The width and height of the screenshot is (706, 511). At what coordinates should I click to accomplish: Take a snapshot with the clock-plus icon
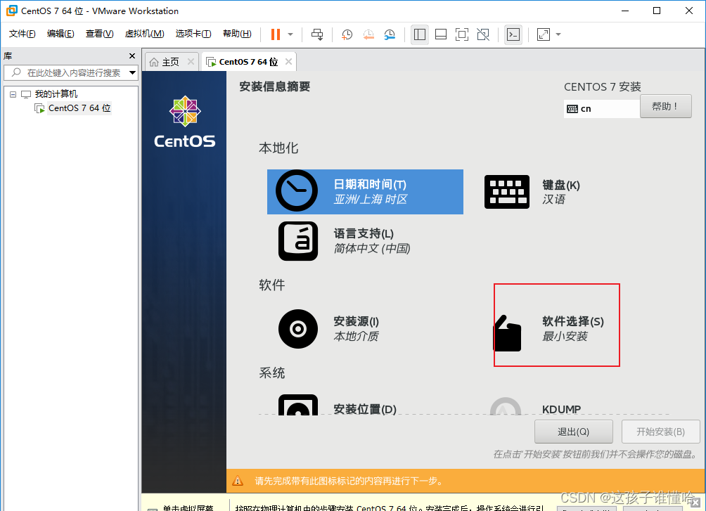tap(347, 34)
